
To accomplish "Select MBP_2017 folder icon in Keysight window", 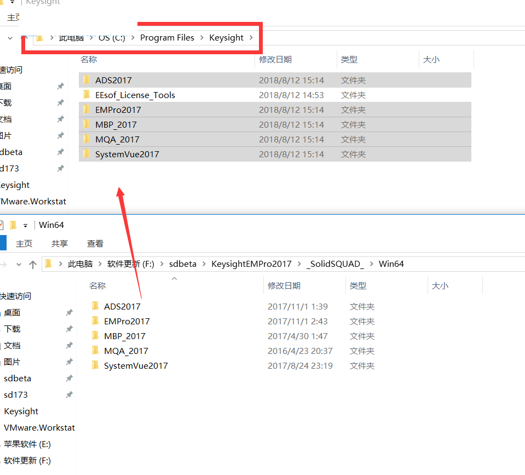I will [x=86, y=124].
